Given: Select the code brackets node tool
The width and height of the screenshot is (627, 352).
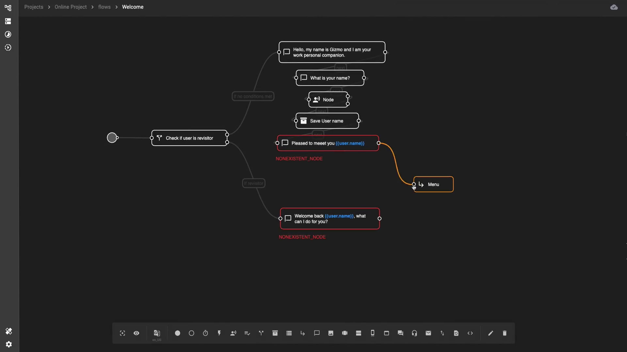Looking at the screenshot, I should 470,333.
